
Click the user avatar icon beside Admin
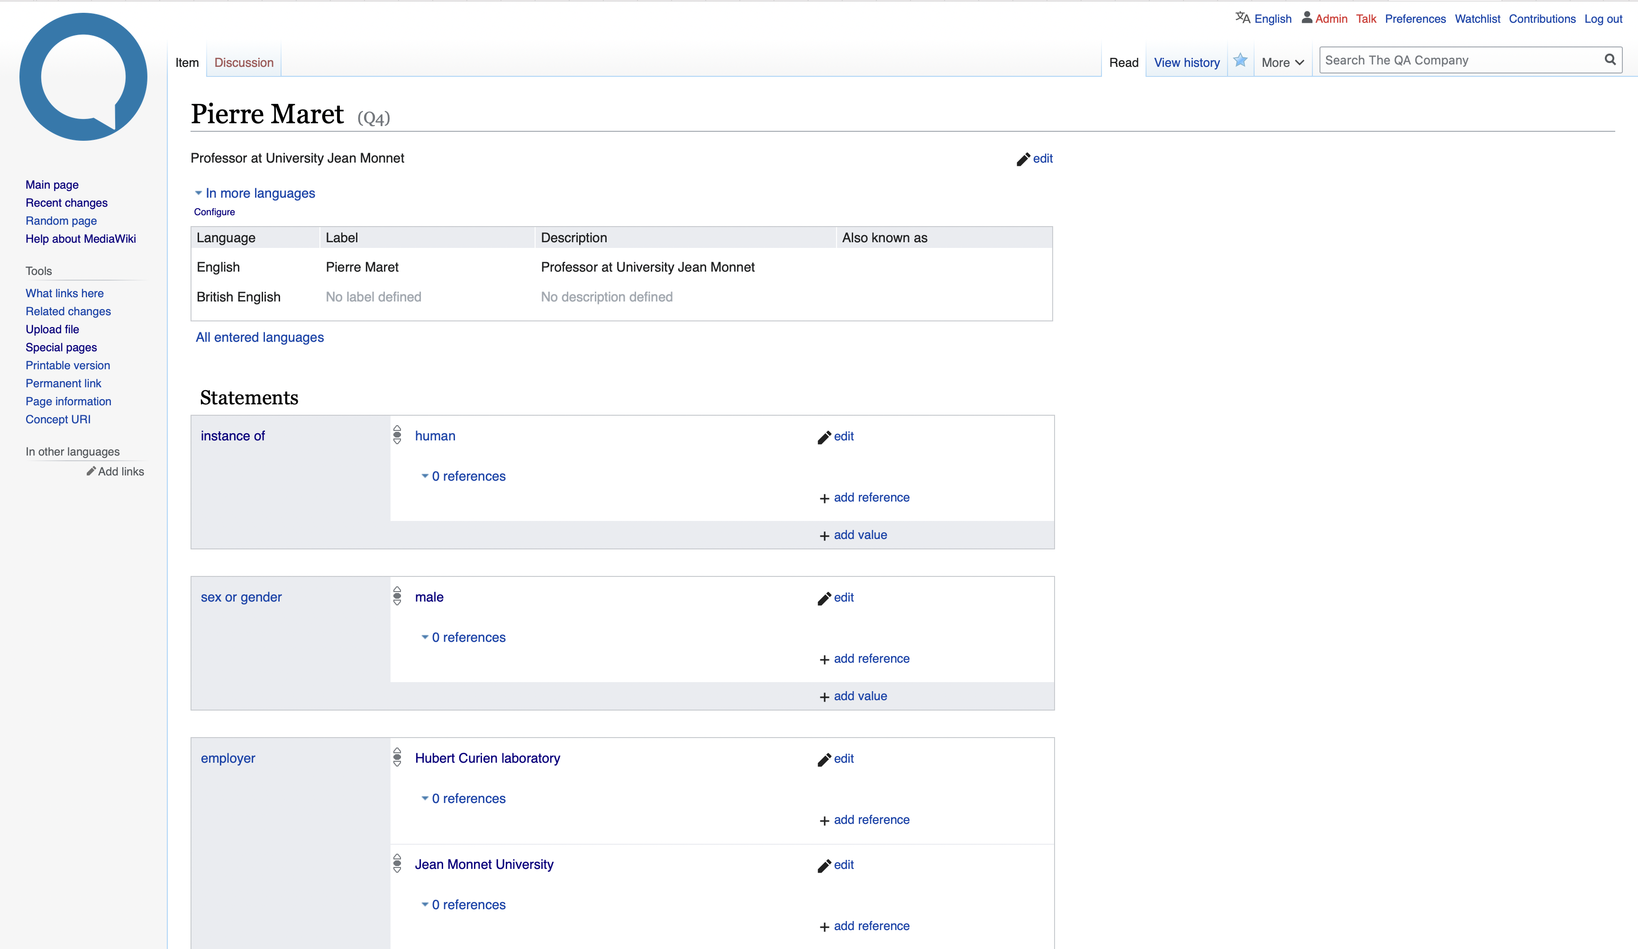[x=1307, y=18]
